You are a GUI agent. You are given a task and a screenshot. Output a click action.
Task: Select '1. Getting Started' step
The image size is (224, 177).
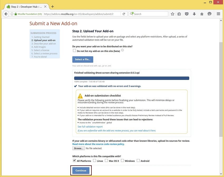pyautogui.click(x=40, y=37)
